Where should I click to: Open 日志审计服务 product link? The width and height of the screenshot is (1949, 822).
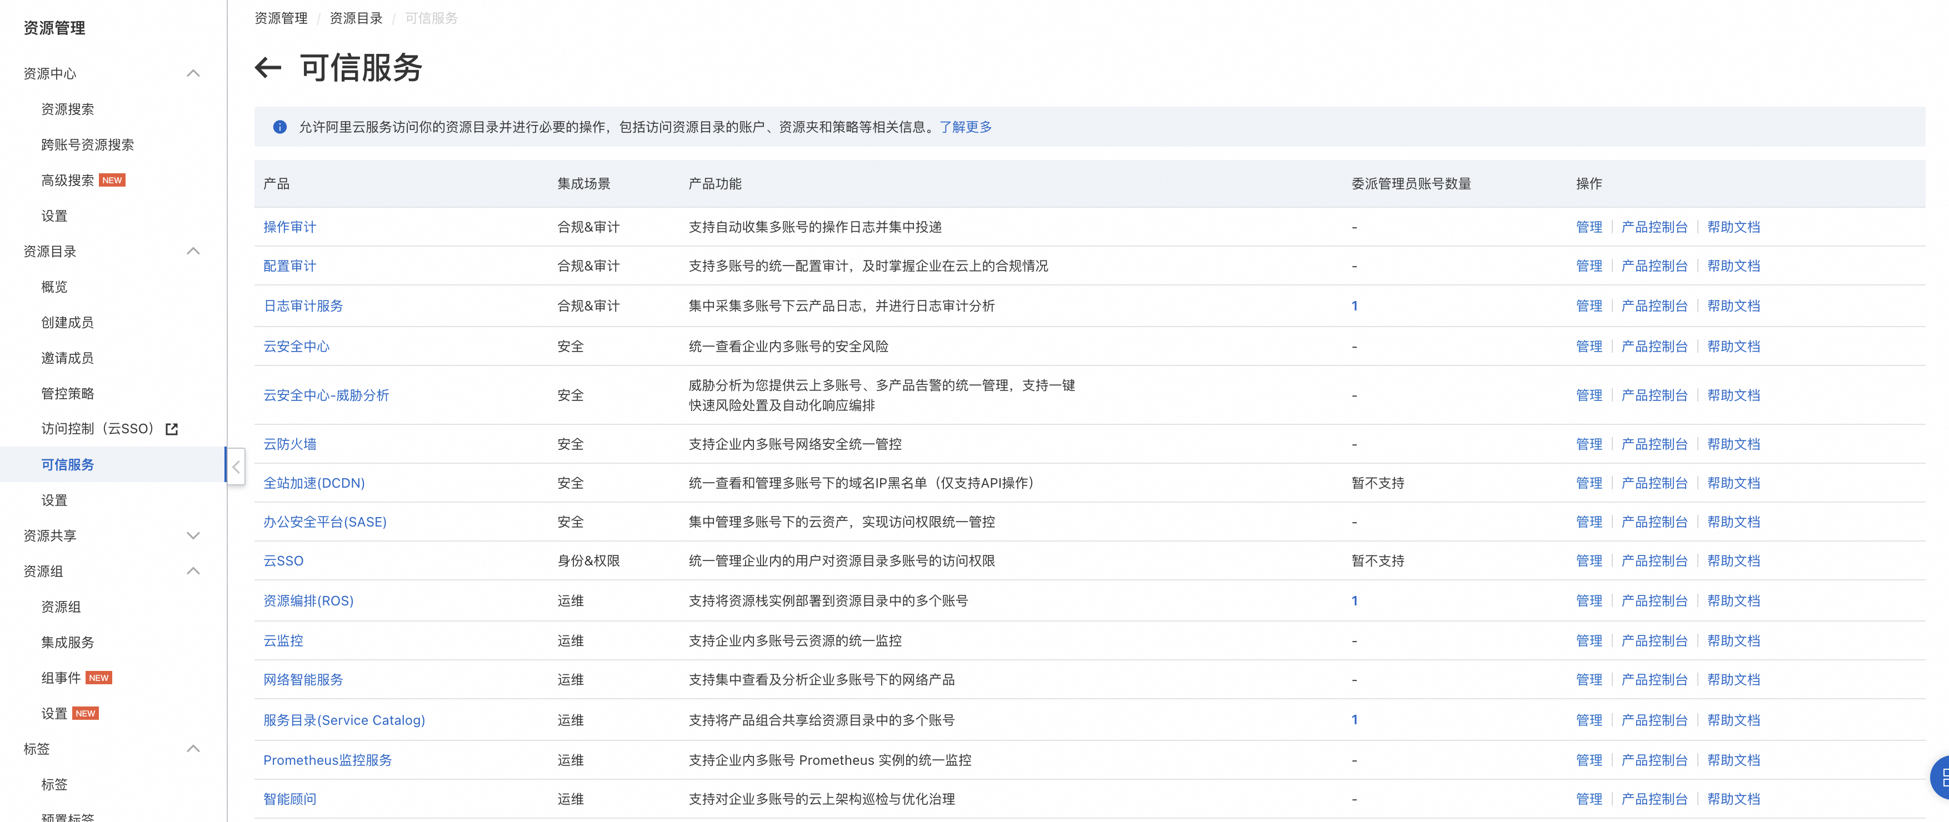(303, 306)
